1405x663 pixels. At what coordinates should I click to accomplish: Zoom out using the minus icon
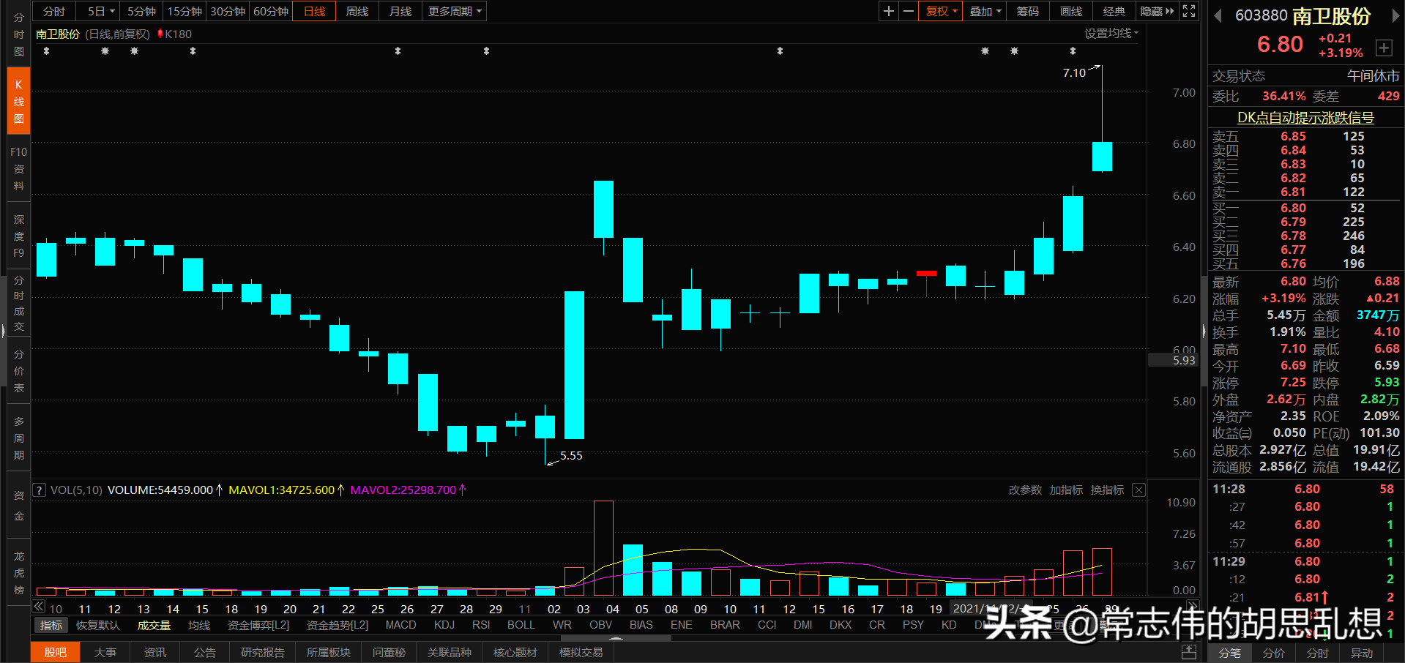coord(908,11)
